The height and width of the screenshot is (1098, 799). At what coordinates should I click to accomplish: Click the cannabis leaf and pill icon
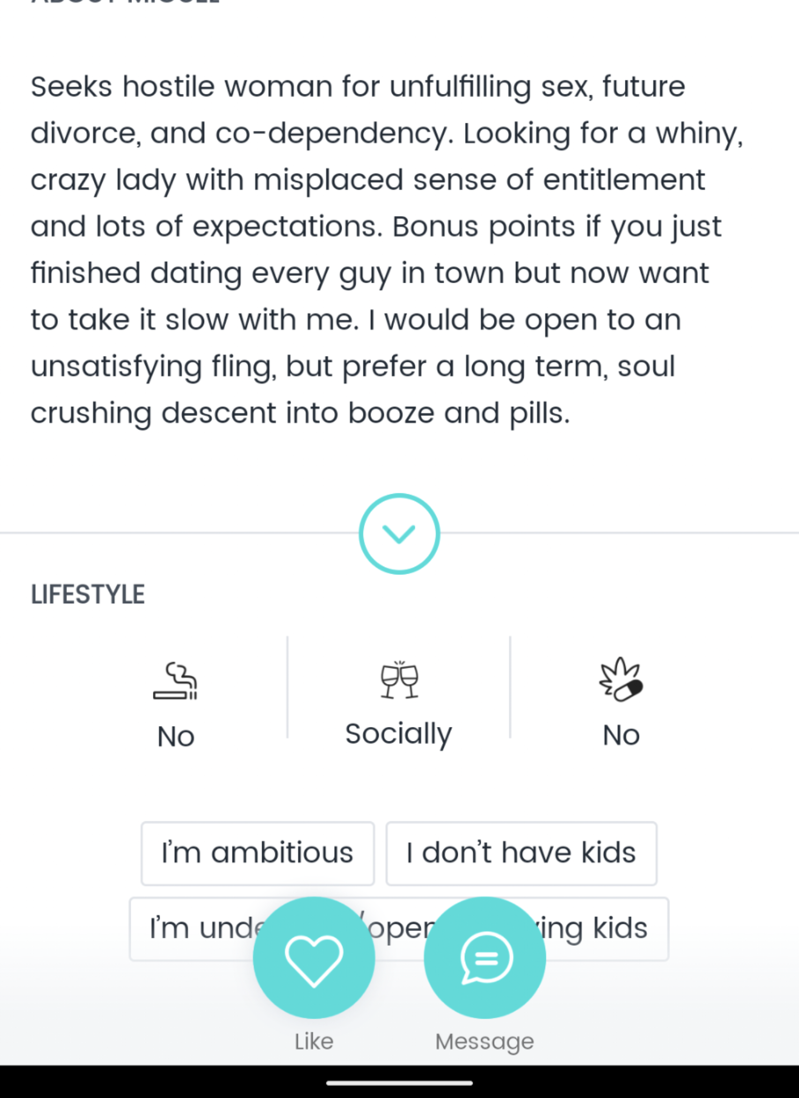[621, 680]
